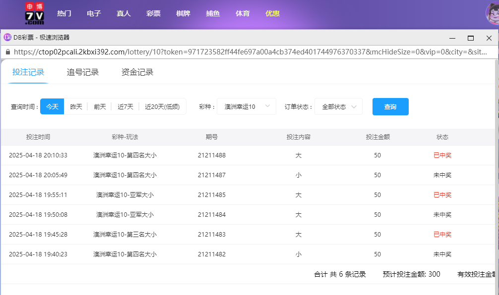Open the 澳洲幸运10 lottery type dropdown

click(x=247, y=106)
